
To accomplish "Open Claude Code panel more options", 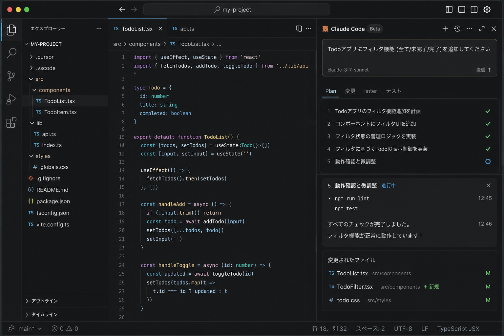I will click(469, 29).
